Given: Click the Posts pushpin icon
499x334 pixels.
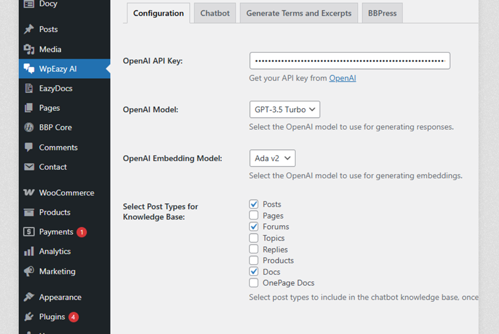Looking at the screenshot, I should click(29, 29).
